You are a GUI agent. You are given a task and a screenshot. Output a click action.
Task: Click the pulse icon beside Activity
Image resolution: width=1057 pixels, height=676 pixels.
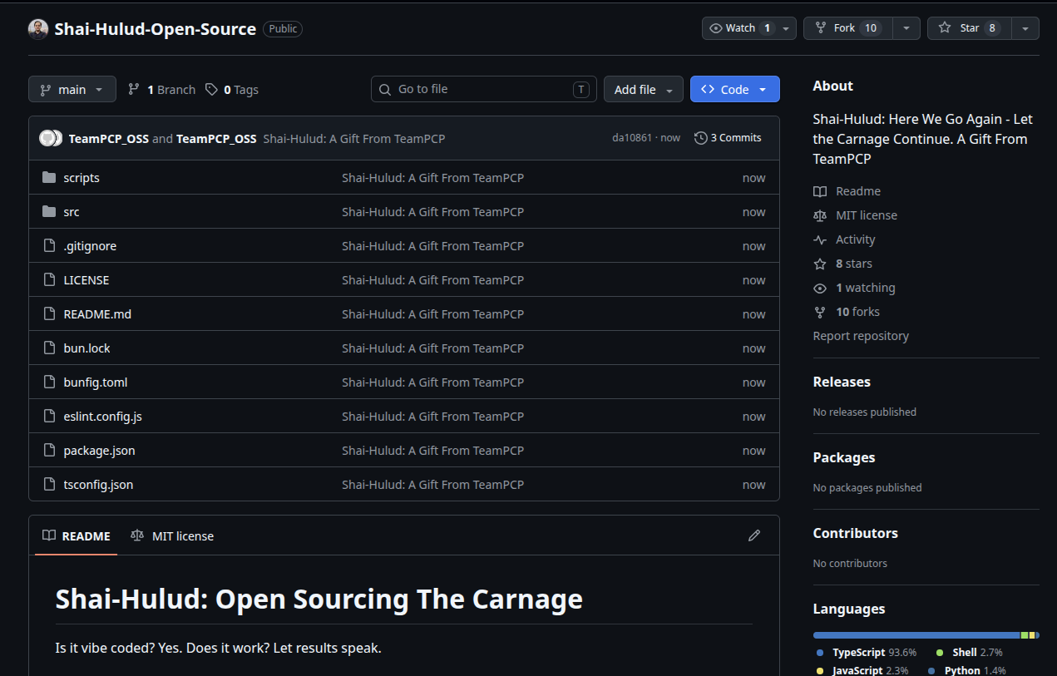point(820,239)
